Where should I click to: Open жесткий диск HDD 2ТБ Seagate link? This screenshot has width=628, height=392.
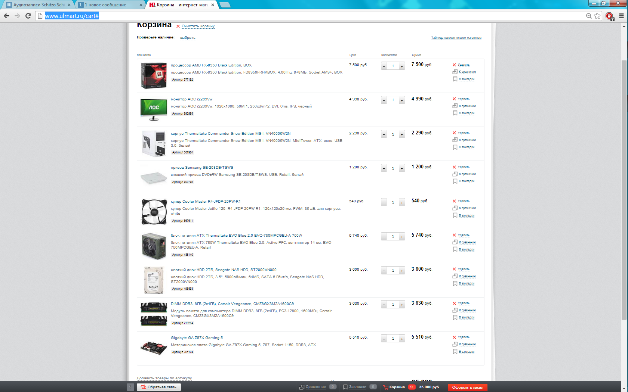224,270
